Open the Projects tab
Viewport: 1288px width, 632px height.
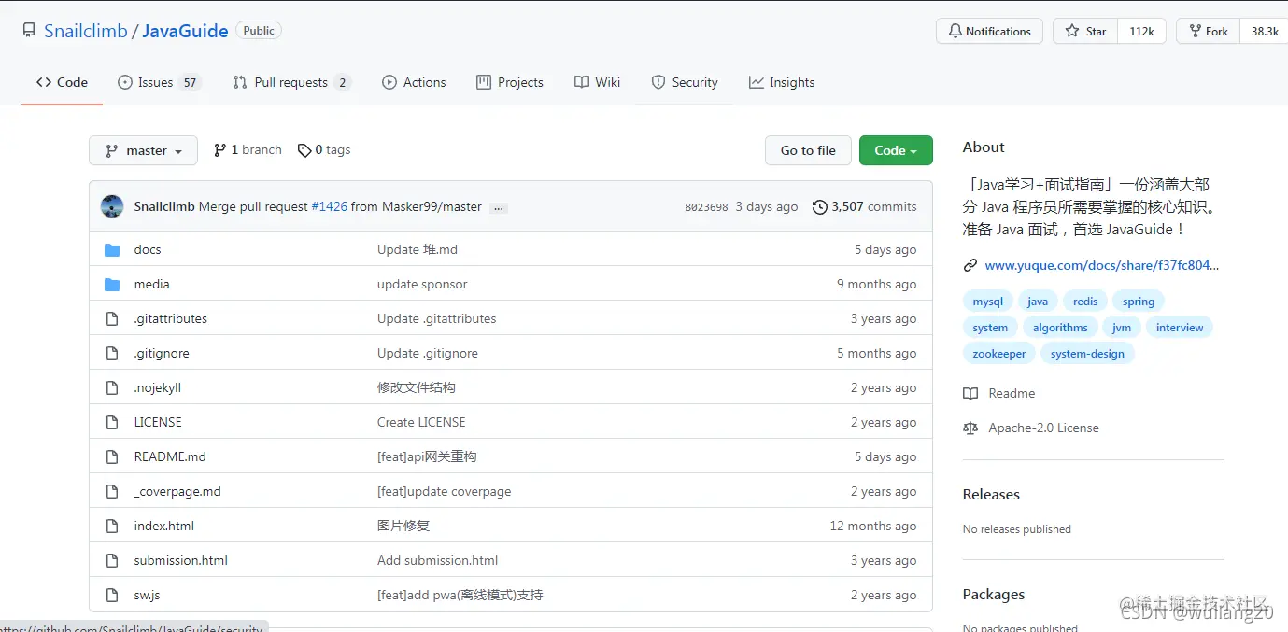pos(510,82)
